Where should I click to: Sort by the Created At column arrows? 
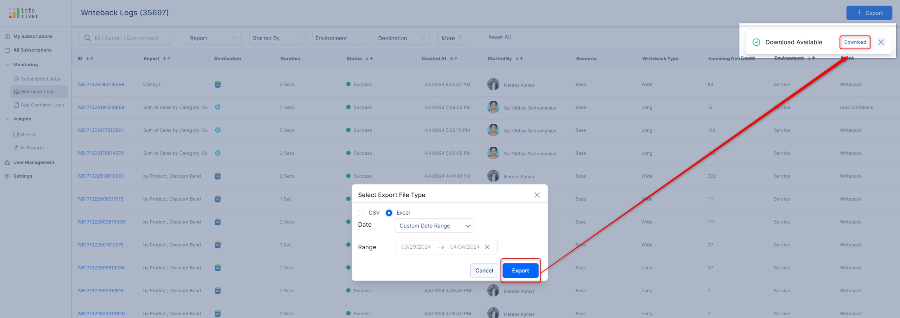pos(454,59)
